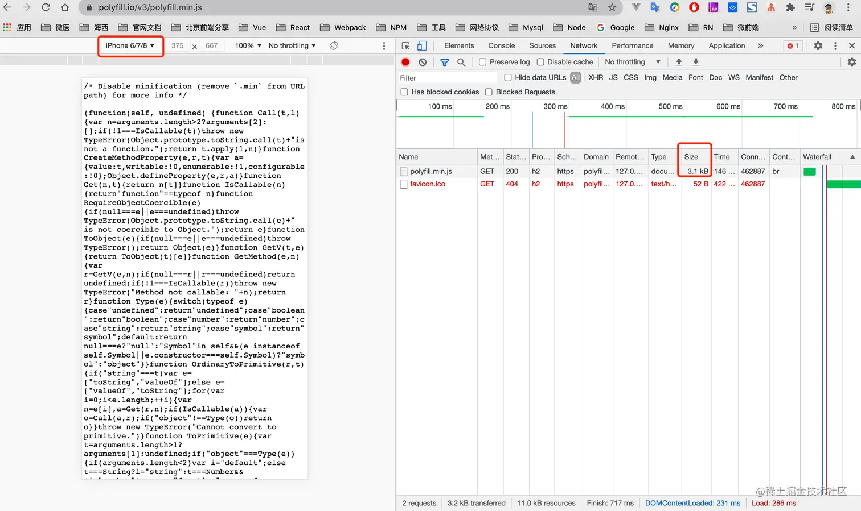Open network search magnifier icon
The height and width of the screenshot is (511, 861).
coord(461,62)
